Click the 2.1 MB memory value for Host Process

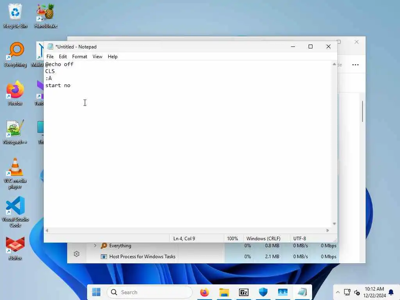(x=272, y=257)
